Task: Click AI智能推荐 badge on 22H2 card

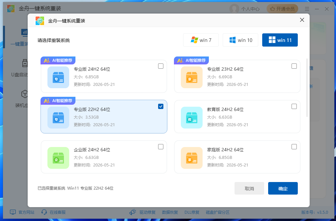Action: (x=58, y=101)
